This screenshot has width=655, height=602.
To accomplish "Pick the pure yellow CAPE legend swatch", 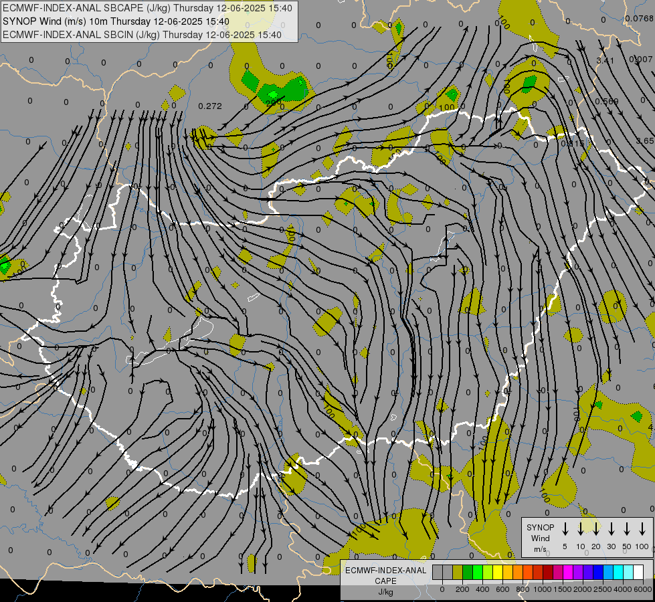I will pyautogui.click(x=498, y=572).
